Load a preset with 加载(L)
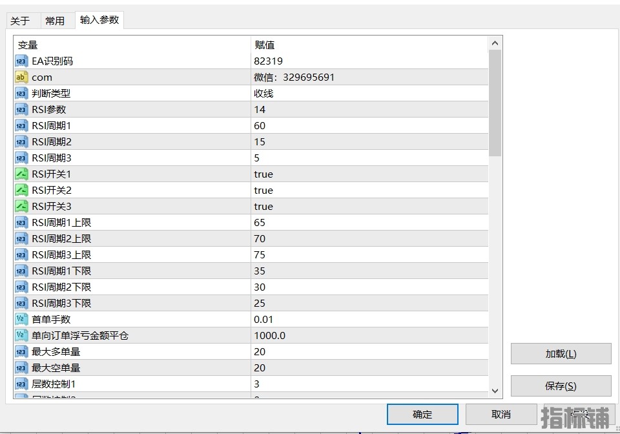 pyautogui.click(x=561, y=354)
